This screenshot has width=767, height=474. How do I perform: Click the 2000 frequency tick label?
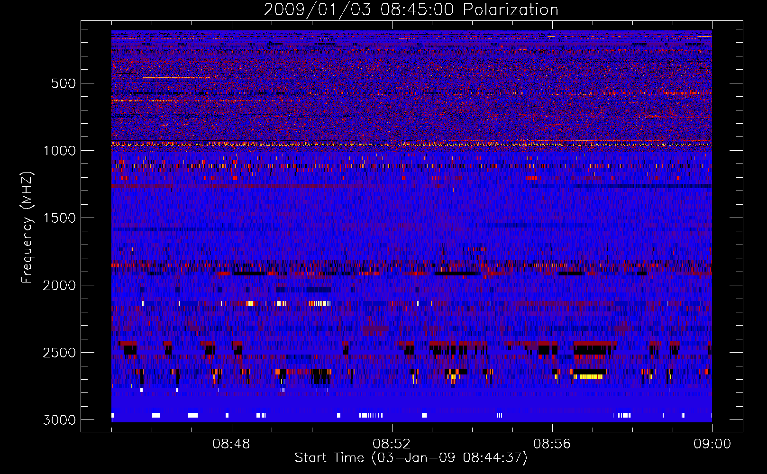coord(60,285)
